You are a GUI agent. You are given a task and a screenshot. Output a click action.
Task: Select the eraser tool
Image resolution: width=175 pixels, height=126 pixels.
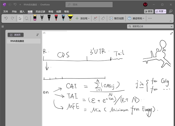pos(35,18)
